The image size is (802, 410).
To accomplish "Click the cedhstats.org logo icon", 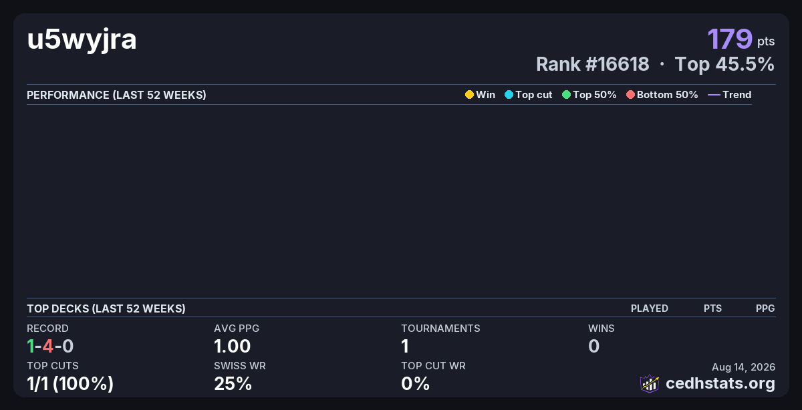I will (650, 383).
